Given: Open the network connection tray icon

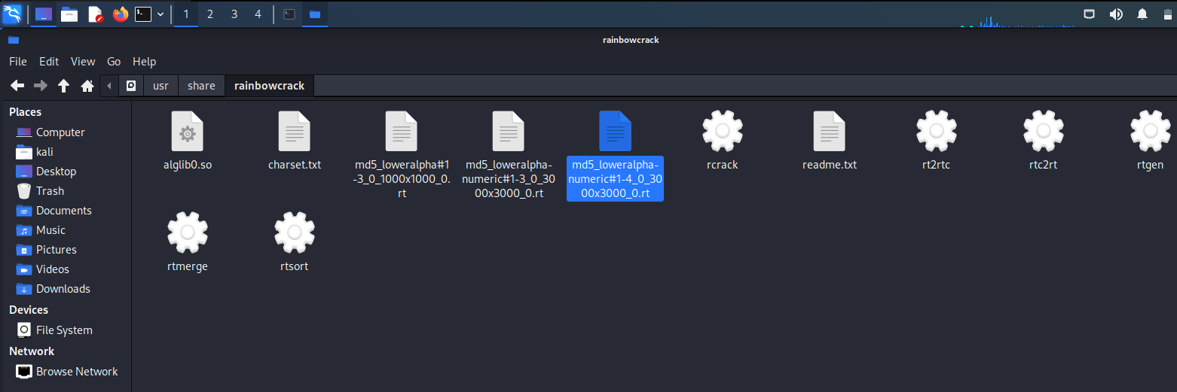Looking at the screenshot, I should tap(1090, 14).
